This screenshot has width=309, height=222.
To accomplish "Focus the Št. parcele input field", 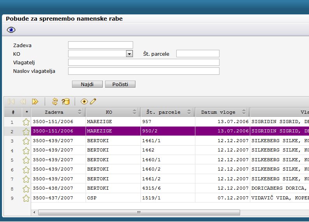I will pyautogui.click(x=198, y=54).
